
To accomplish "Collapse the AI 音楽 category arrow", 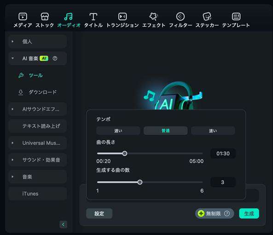I will tap(12, 58).
